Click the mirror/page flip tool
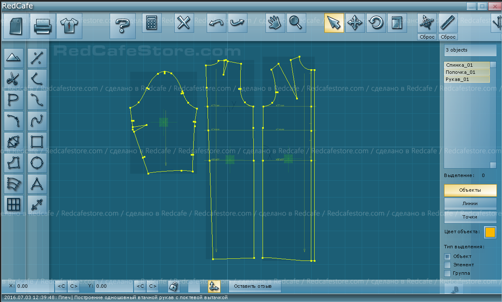502x302 pixels. pos(397,23)
